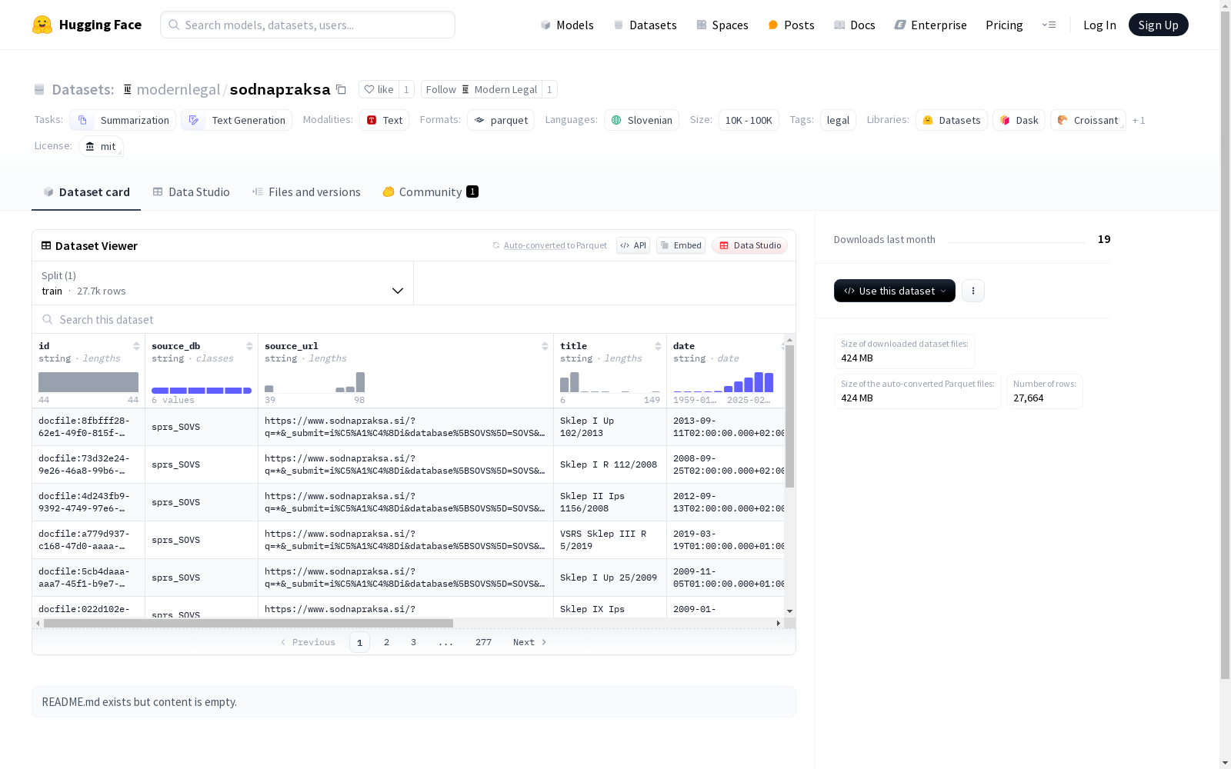Click the Embed button

click(x=681, y=245)
